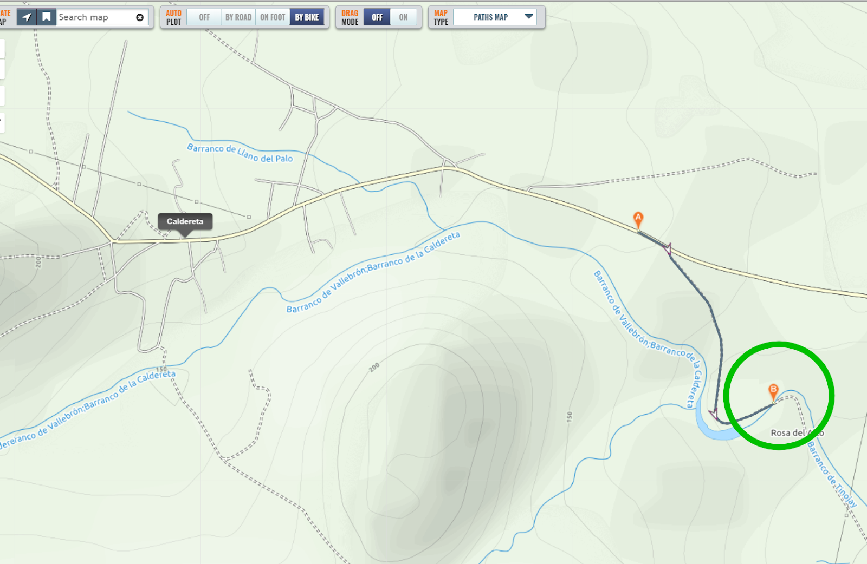Click the Caldereta place label

tap(185, 221)
